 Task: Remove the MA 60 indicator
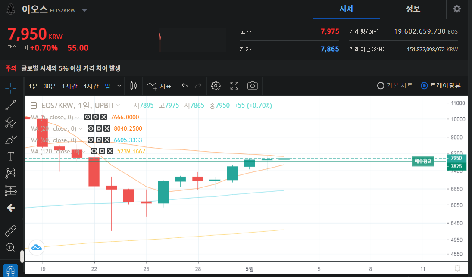(x=107, y=140)
